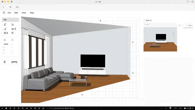Select the chair furniture icon in File panel
This screenshot has width=195, height=110.
(x=13, y=25)
